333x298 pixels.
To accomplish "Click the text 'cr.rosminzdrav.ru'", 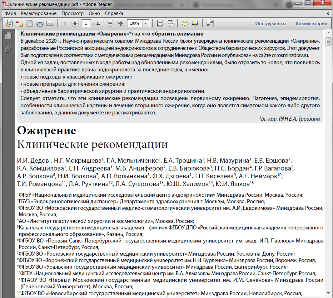I will tap(290, 55).
